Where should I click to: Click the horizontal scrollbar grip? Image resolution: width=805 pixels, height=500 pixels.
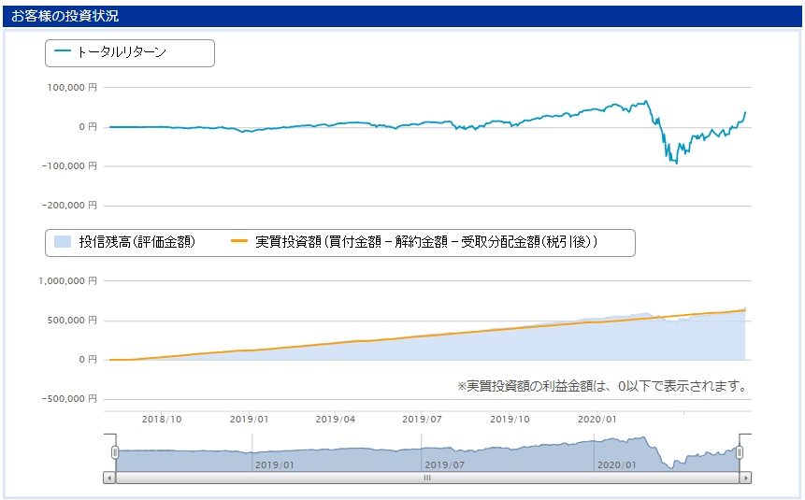[x=427, y=478]
